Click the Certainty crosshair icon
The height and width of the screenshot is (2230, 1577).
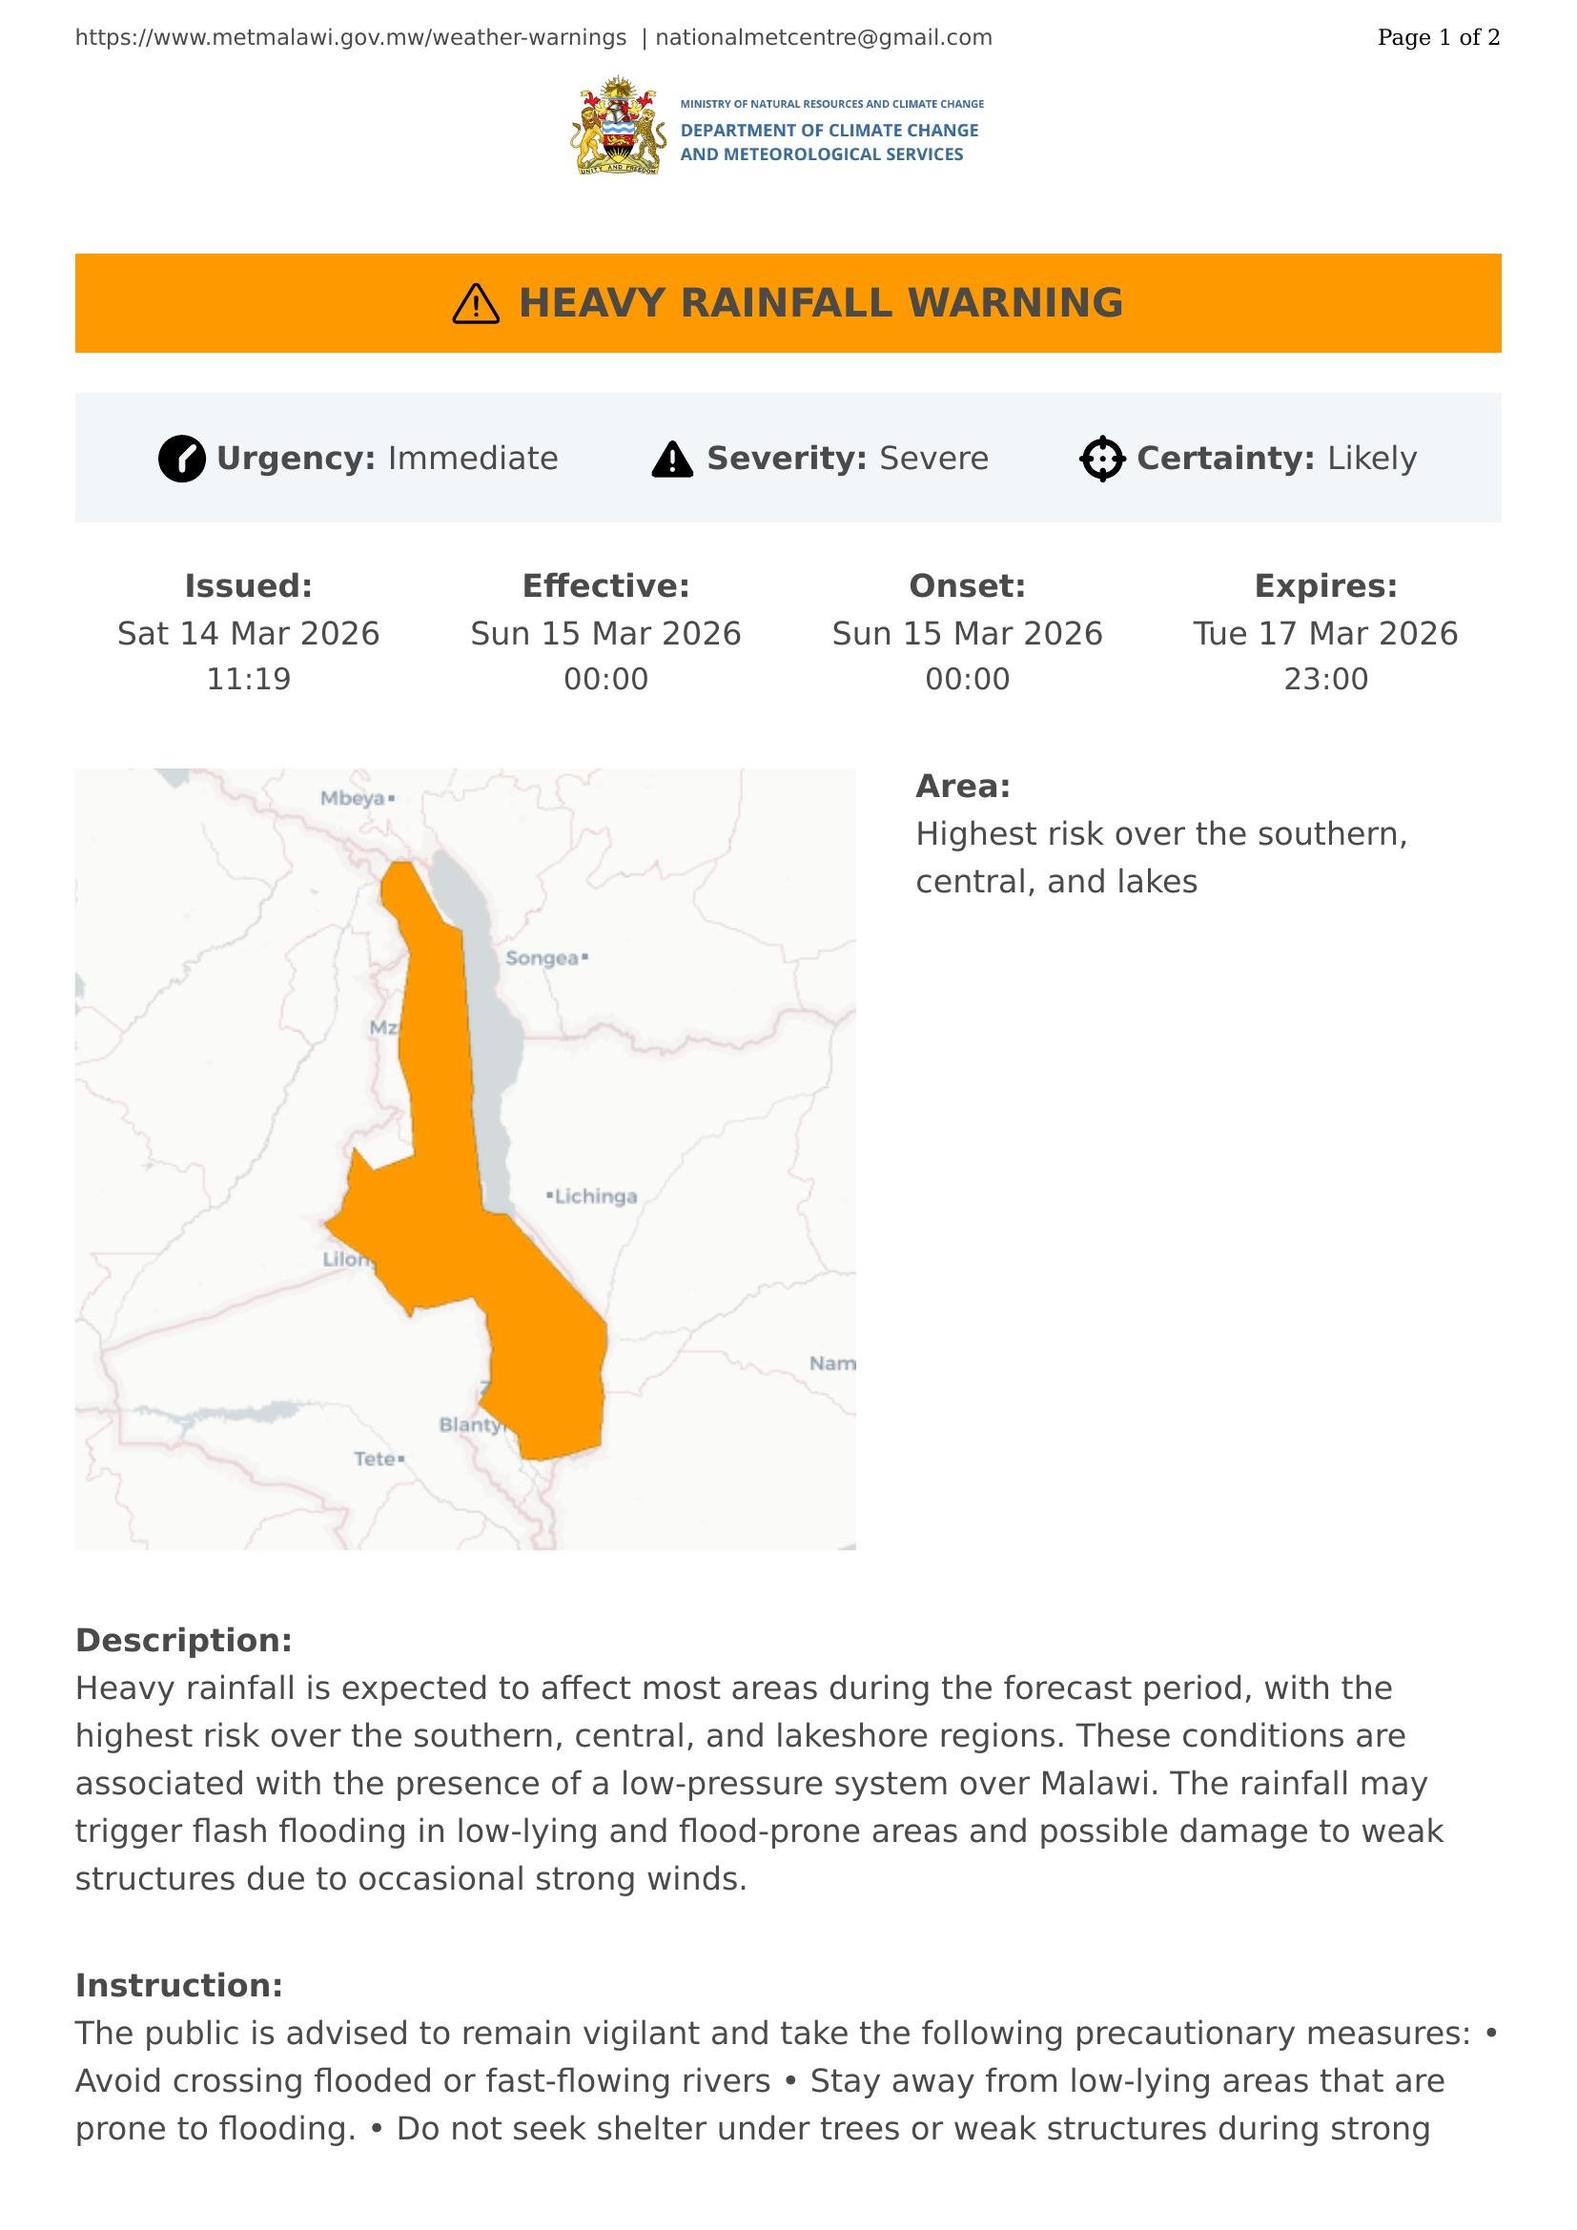(1102, 459)
